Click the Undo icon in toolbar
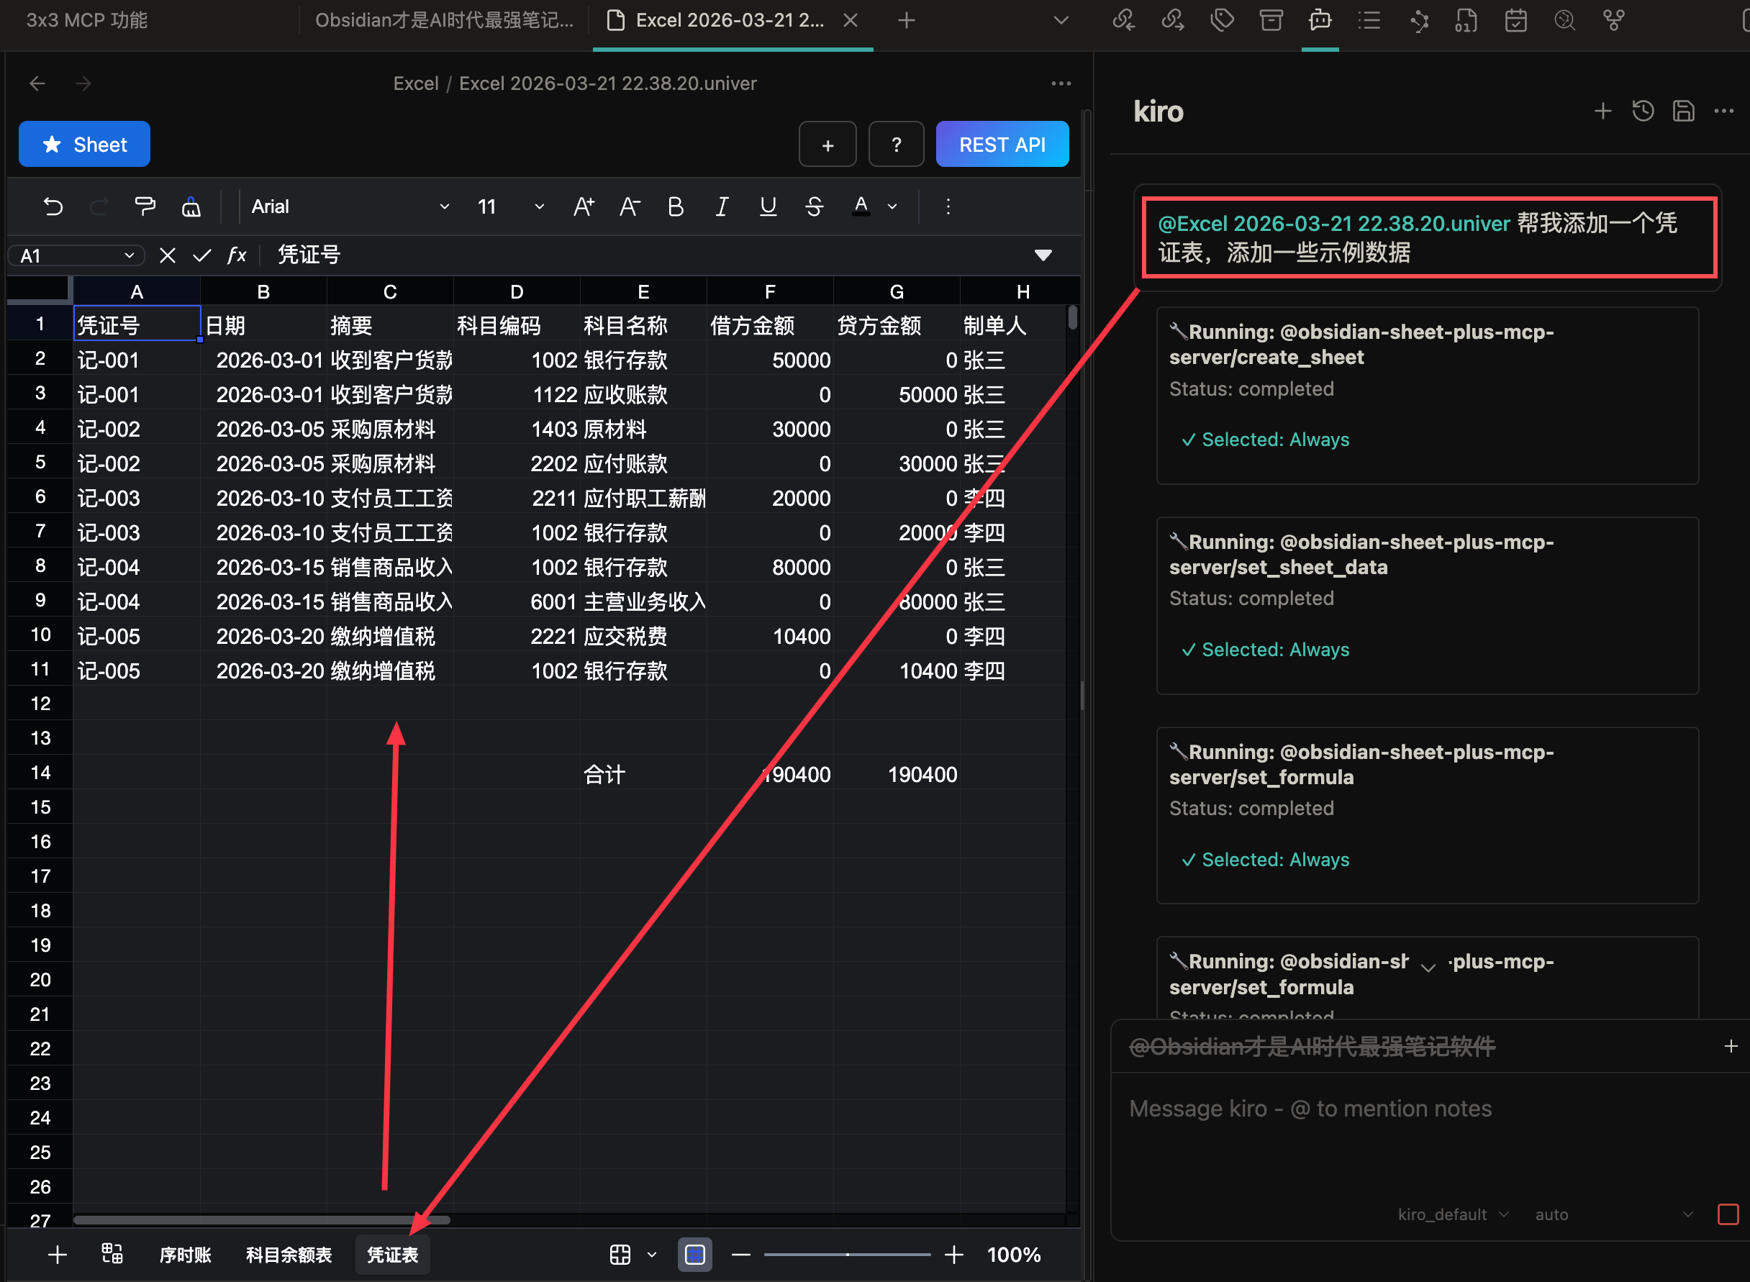Viewport: 1750px width, 1282px height. (53, 206)
